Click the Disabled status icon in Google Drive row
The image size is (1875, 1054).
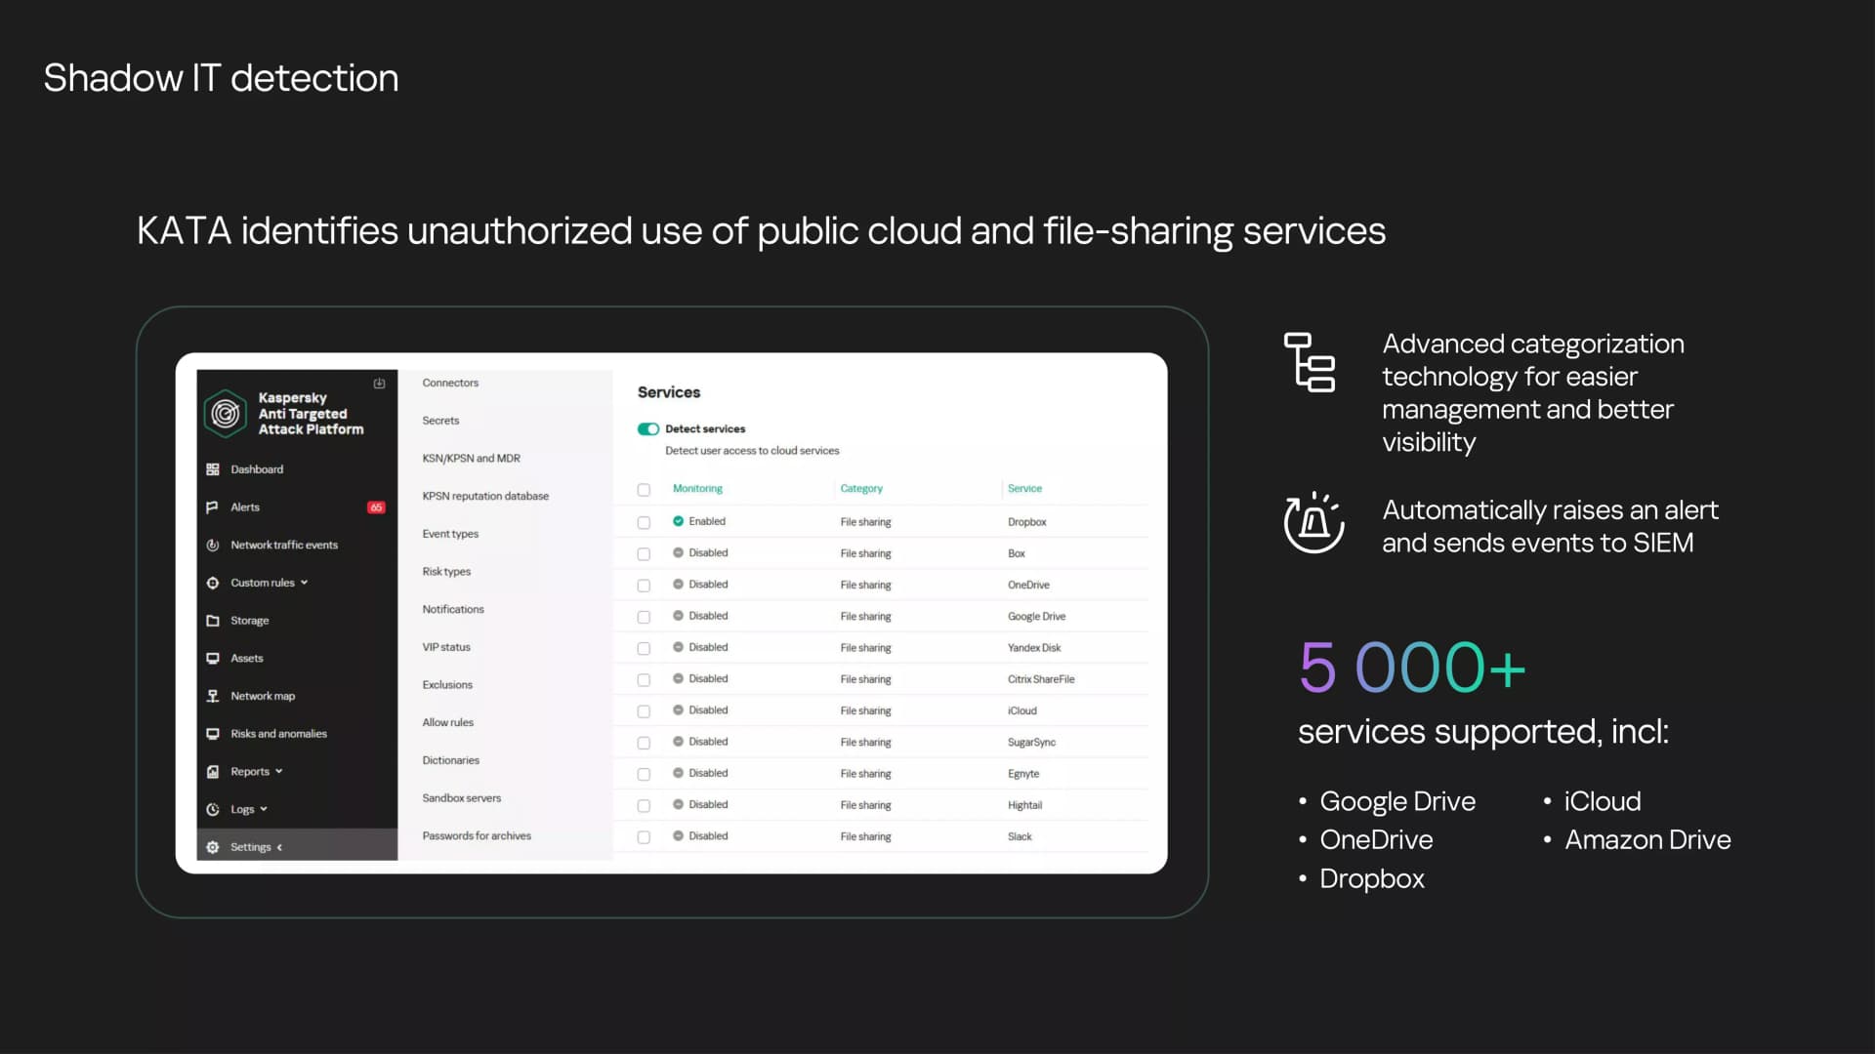pyautogui.click(x=678, y=616)
